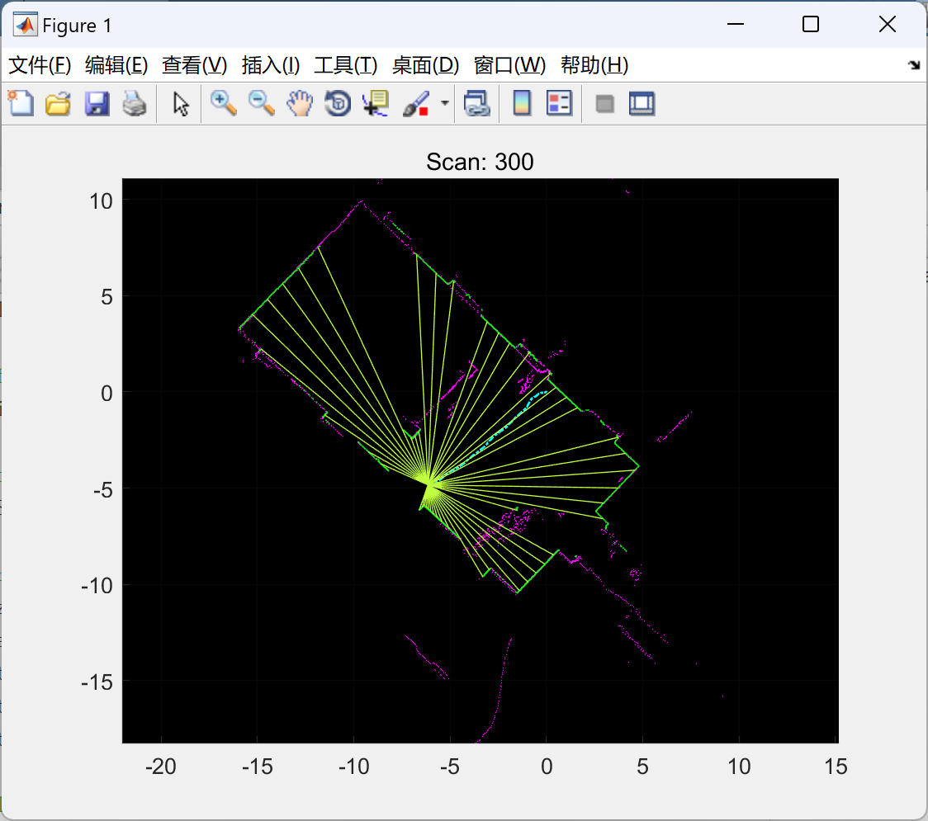Toggle the Edit Plot arrow tool
This screenshot has width=928, height=821.
pos(179,103)
